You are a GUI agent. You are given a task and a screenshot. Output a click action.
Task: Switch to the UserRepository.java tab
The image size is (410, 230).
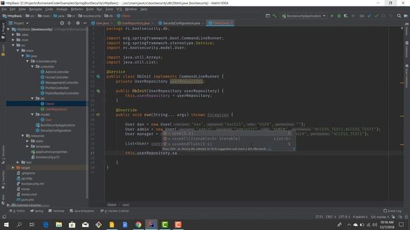[x=135, y=23]
